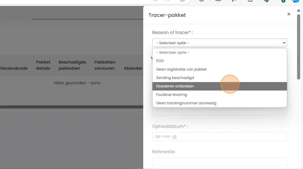
Task: Sort by the Verzendcode column header
Action: [x=14, y=68]
